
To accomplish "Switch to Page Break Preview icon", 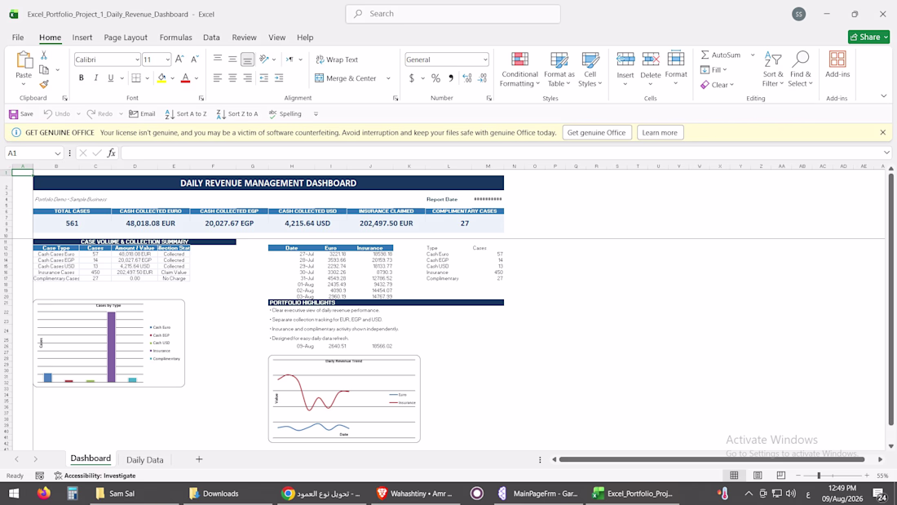I will click(781, 476).
